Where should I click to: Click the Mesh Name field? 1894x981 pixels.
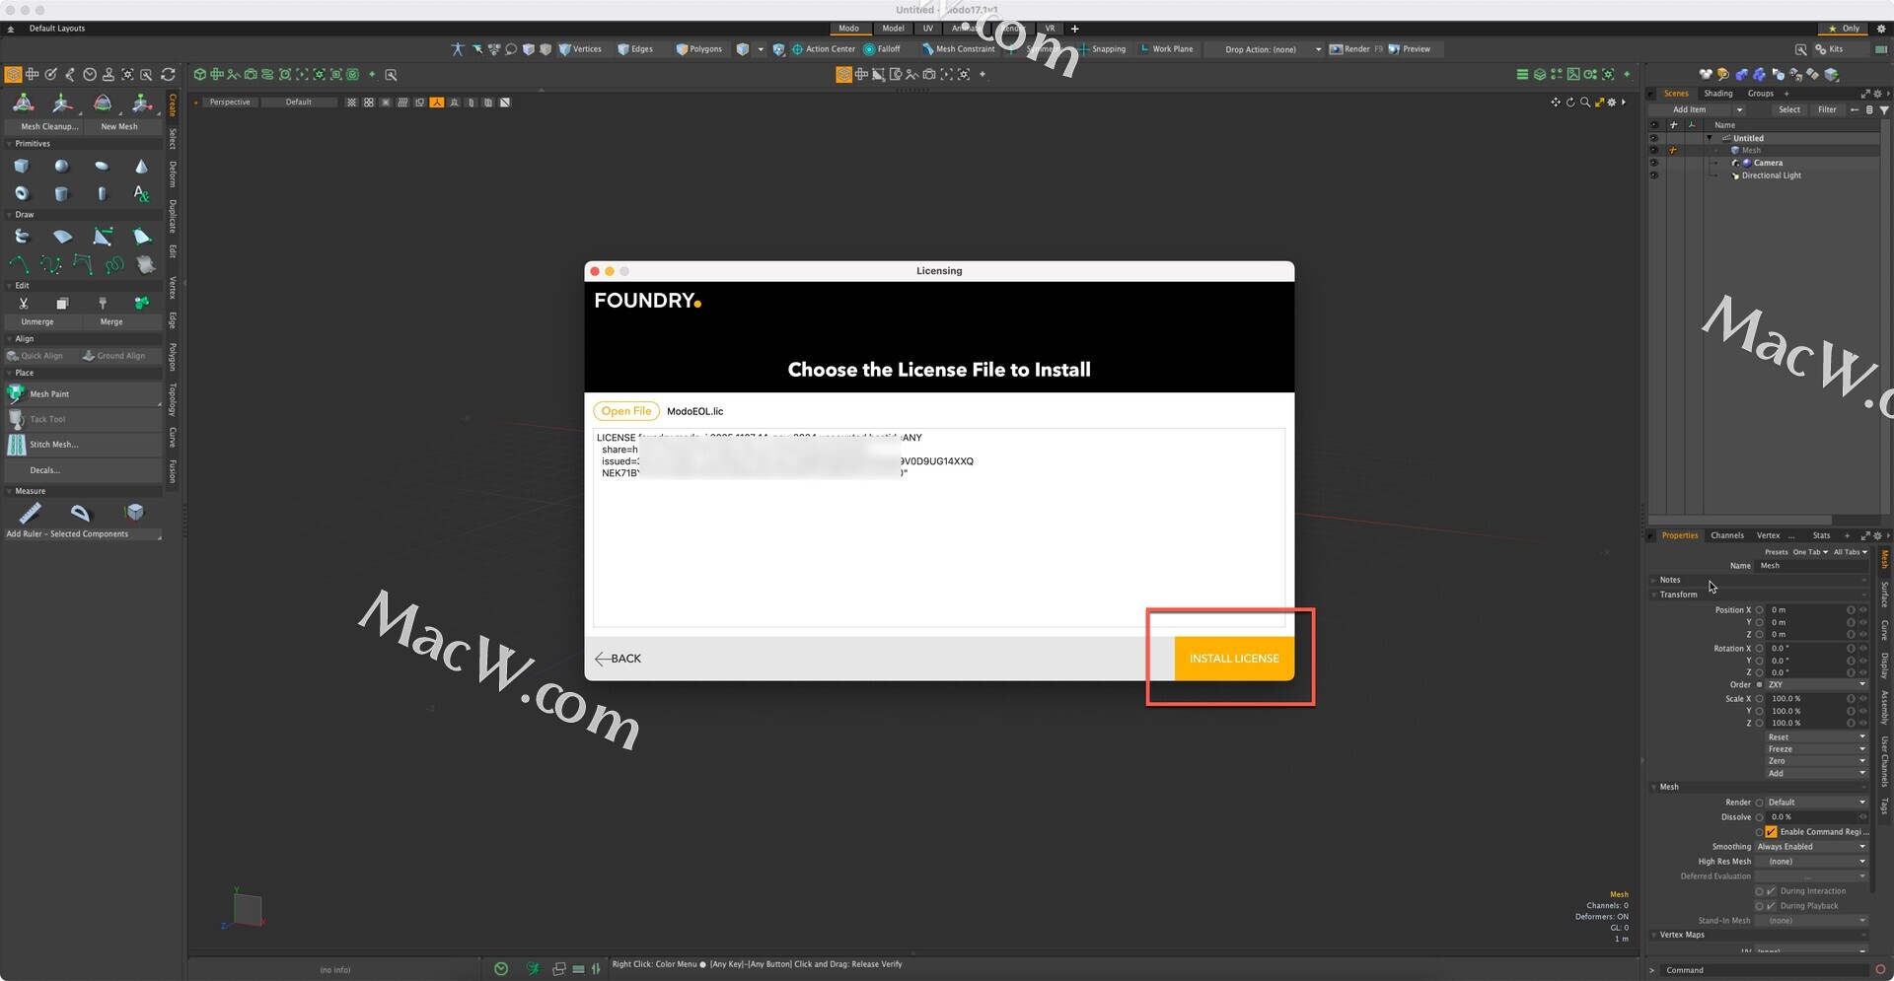[x=1812, y=566]
